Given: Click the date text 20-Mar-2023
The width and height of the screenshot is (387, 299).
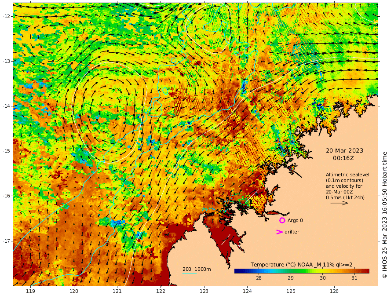Looking at the screenshot, I should [x=344, y=150].
